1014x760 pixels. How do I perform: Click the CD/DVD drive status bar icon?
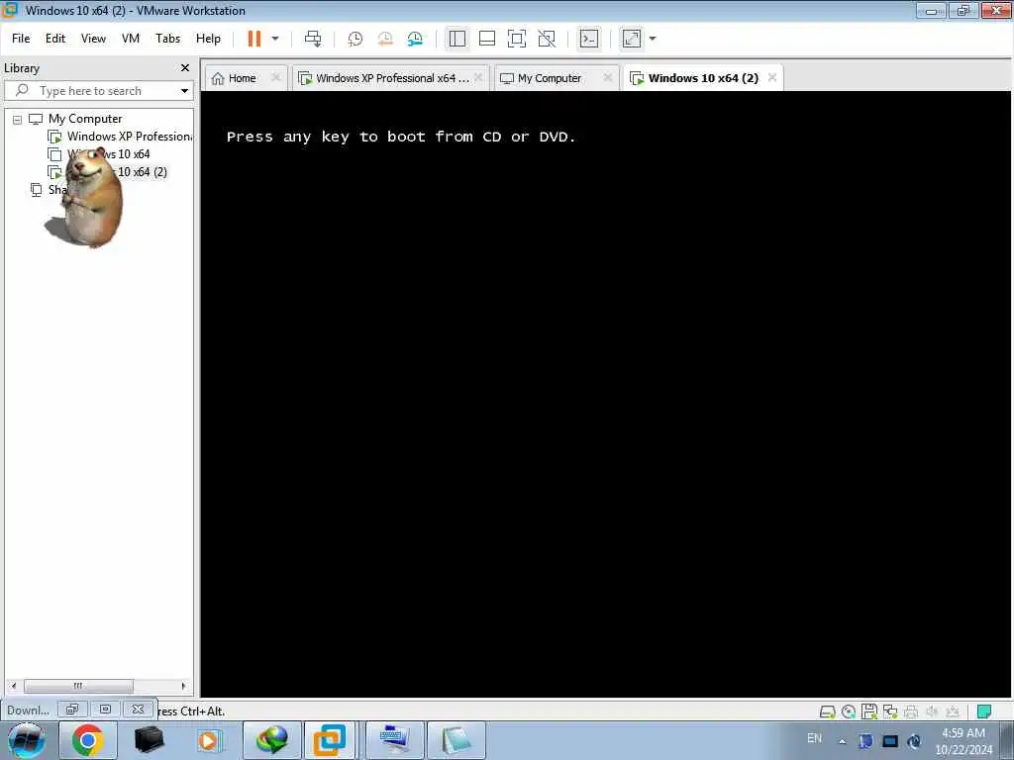[849, 712]
